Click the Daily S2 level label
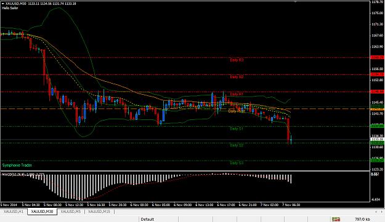 [237, 145]
